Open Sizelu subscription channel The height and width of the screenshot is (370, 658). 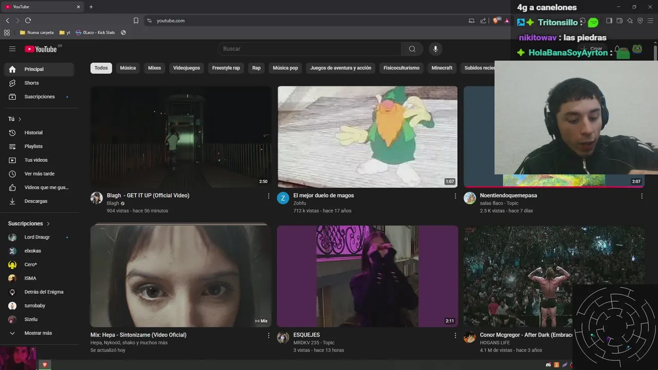pyautogui.click(x=39, y=319)
